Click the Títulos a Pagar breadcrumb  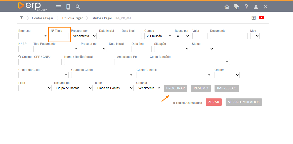72,18
